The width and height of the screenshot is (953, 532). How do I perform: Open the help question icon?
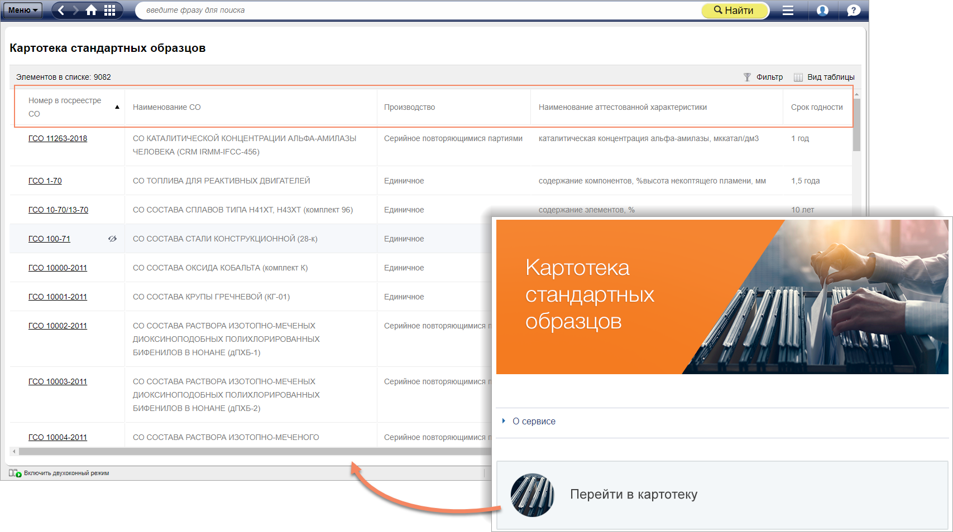coord(854,10)
